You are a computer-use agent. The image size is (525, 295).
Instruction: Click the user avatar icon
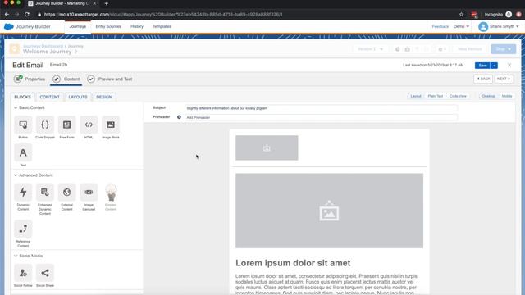[x=483, y=26]
